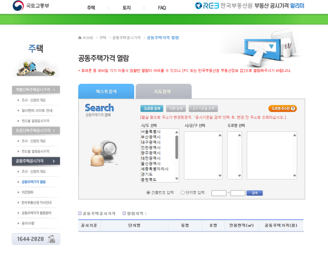Click the houses illustration under 주택

tap(36, 68)
